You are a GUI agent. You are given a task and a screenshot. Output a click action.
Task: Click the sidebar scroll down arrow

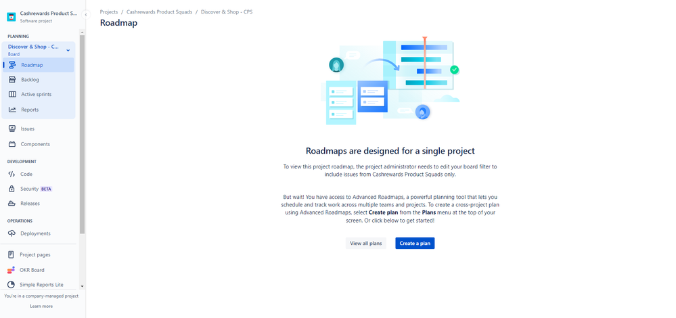82,286
